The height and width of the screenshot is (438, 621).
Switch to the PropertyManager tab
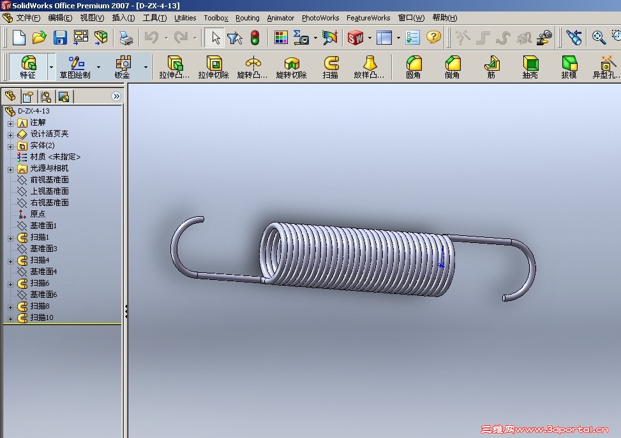tap(29, 96)
